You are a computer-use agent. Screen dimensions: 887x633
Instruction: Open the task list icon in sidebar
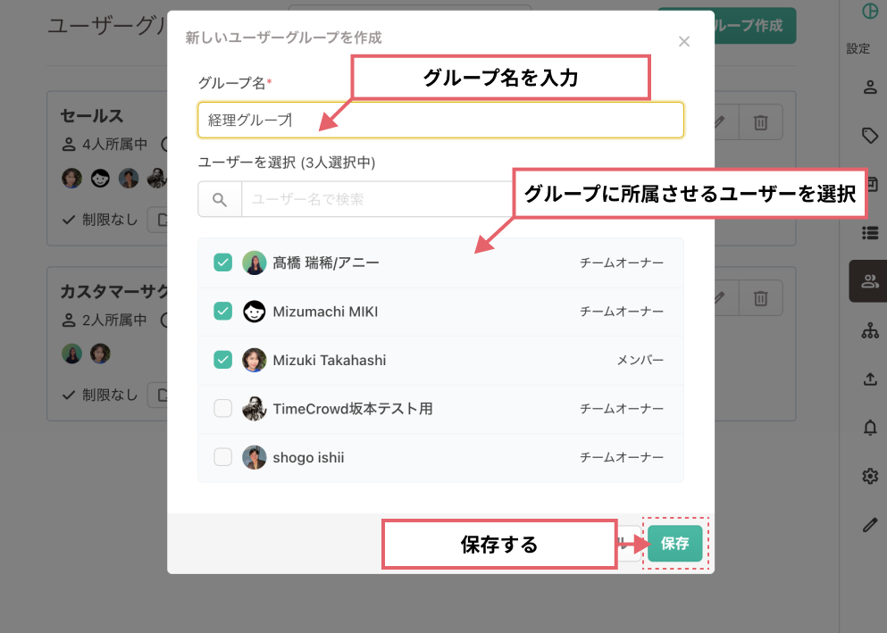coord(870,232)
